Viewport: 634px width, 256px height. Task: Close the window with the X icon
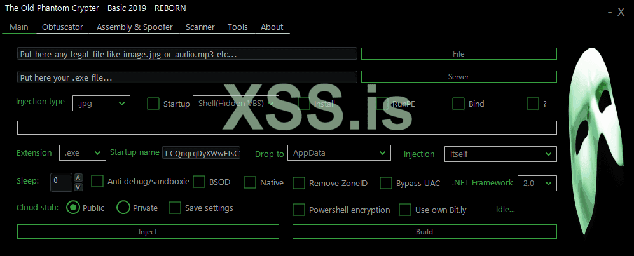click(x=621, y=13)
